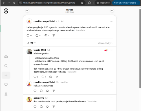Create a new thread with plus button
Image resolution: width=141 pixels, height=111 pixels.
6,75
